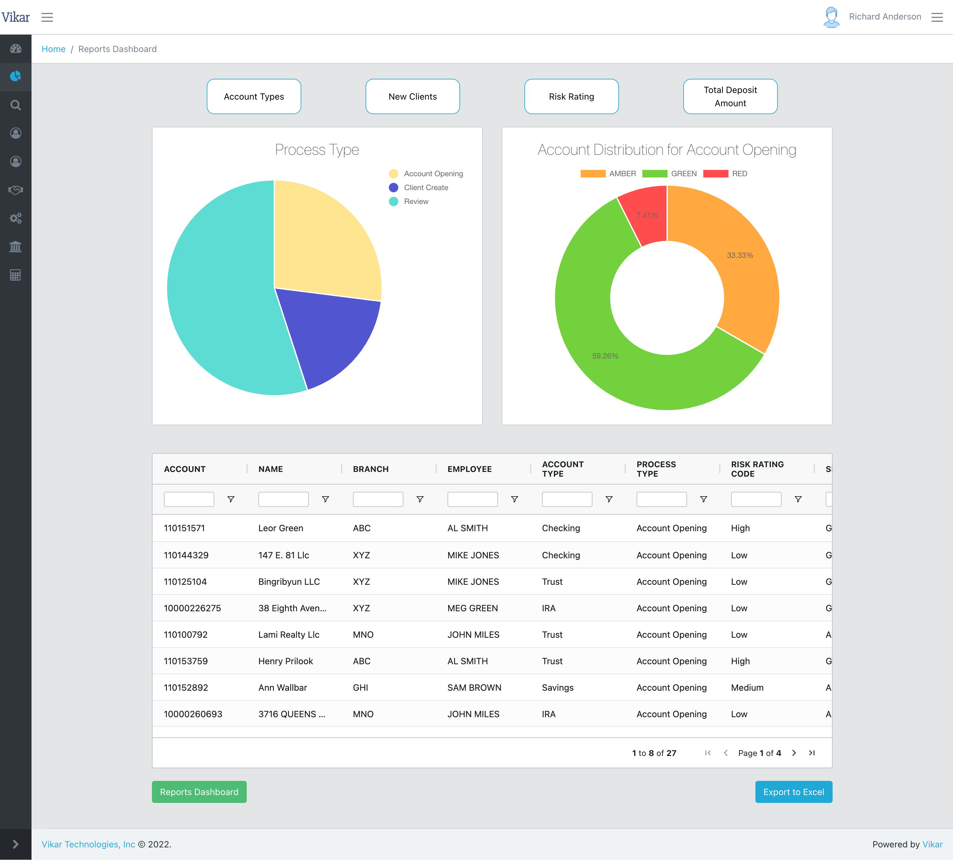Click the Name column filter input
Screen dimensions: 953x860
click(x=283, y=499)
